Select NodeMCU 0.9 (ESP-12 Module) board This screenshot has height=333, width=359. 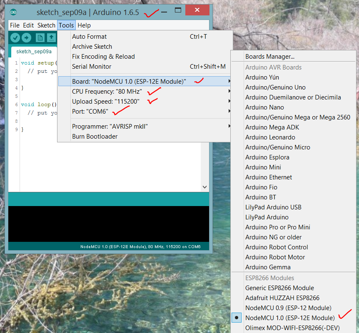point(293,308)
